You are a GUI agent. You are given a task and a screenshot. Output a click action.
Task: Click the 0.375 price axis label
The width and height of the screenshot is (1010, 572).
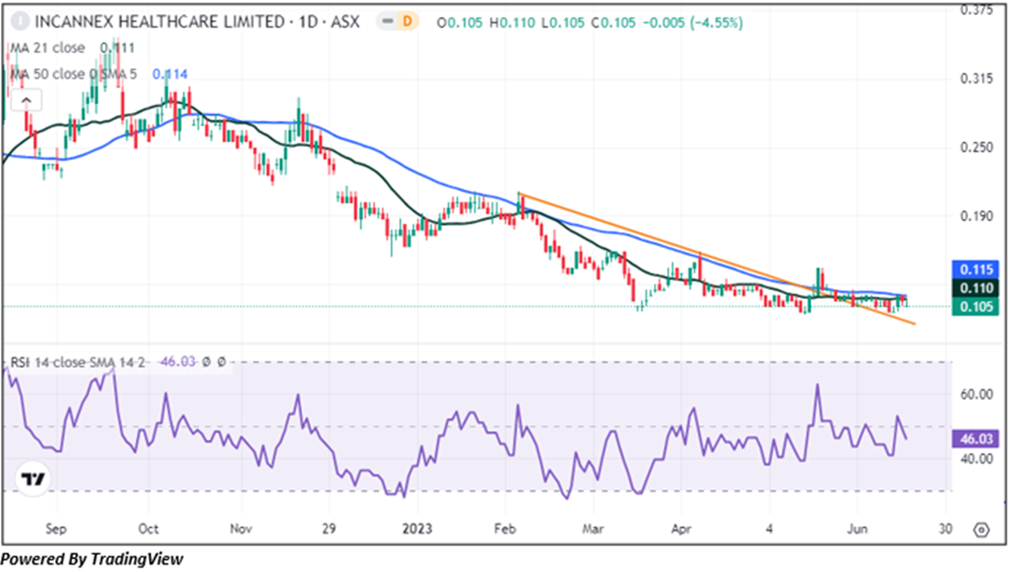pos(977,9)
